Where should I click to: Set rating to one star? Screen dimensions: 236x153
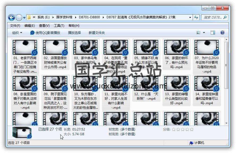174,129
